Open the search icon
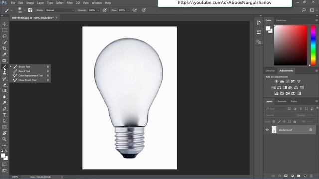The image size is (319, 179). 304,10
